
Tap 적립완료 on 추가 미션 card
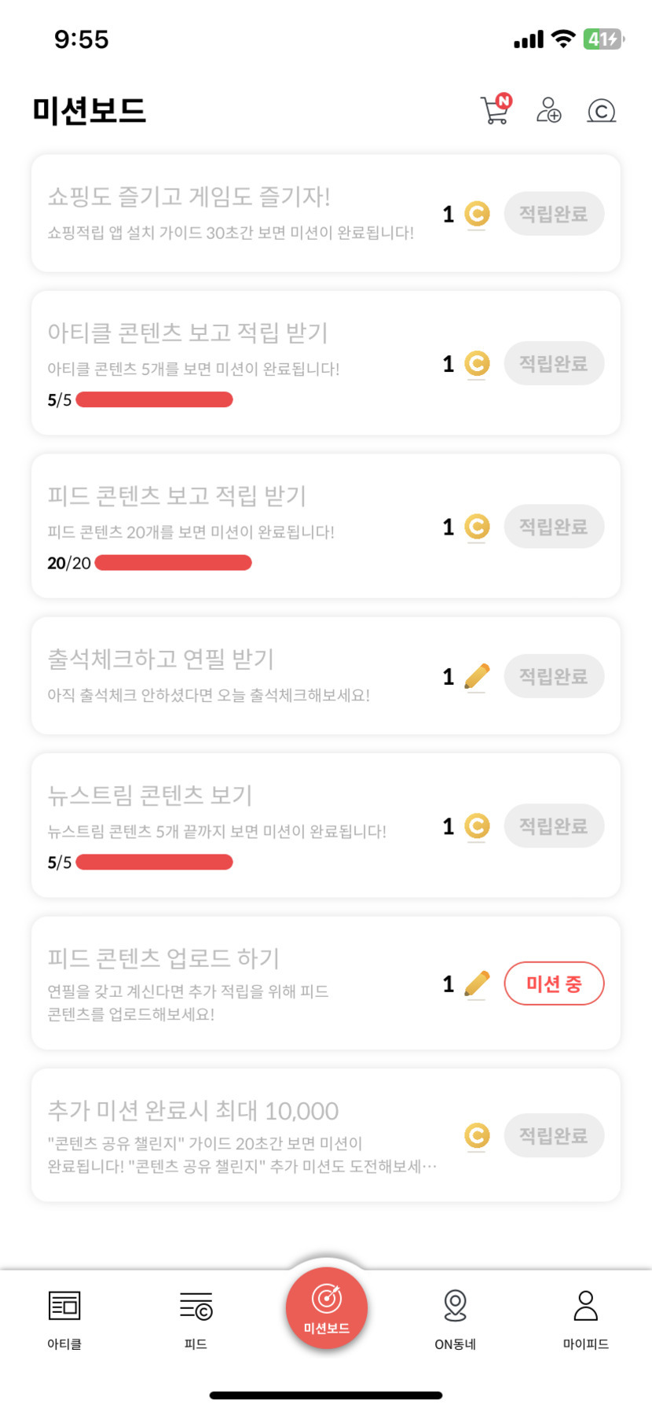point(554,1135)
